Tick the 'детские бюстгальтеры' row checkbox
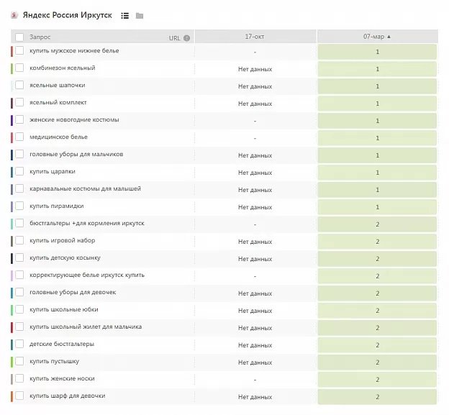This screenshot has height=415, width=449. click(19, 345)
